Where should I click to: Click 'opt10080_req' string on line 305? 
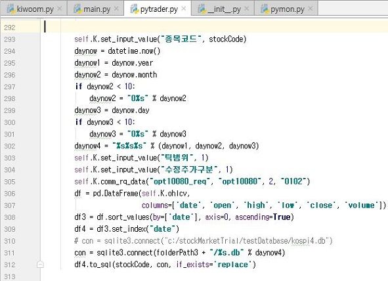180,182
